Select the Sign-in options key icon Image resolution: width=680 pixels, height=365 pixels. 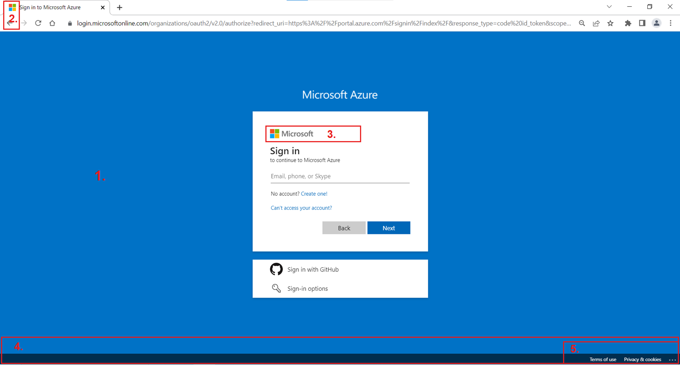coord(277,288)
